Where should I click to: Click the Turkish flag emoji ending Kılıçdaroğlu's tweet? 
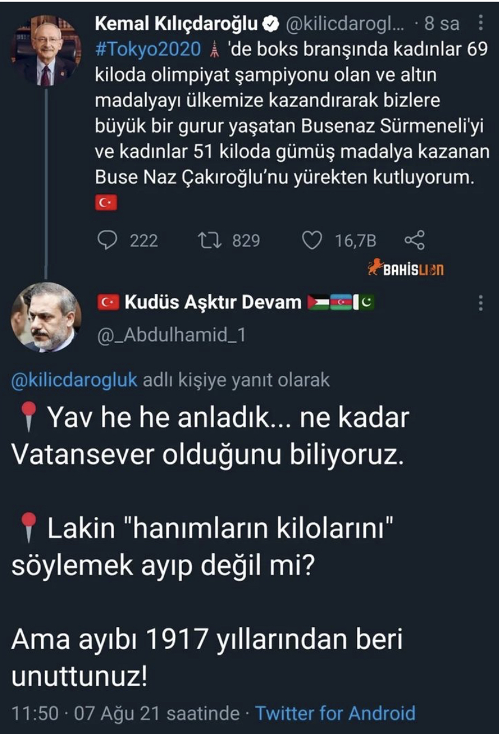106,203
